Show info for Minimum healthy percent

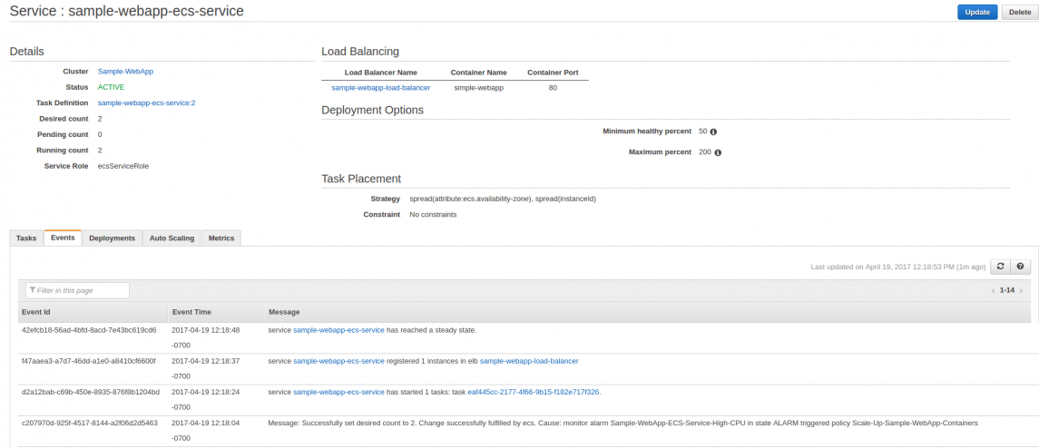pos(713,131)
